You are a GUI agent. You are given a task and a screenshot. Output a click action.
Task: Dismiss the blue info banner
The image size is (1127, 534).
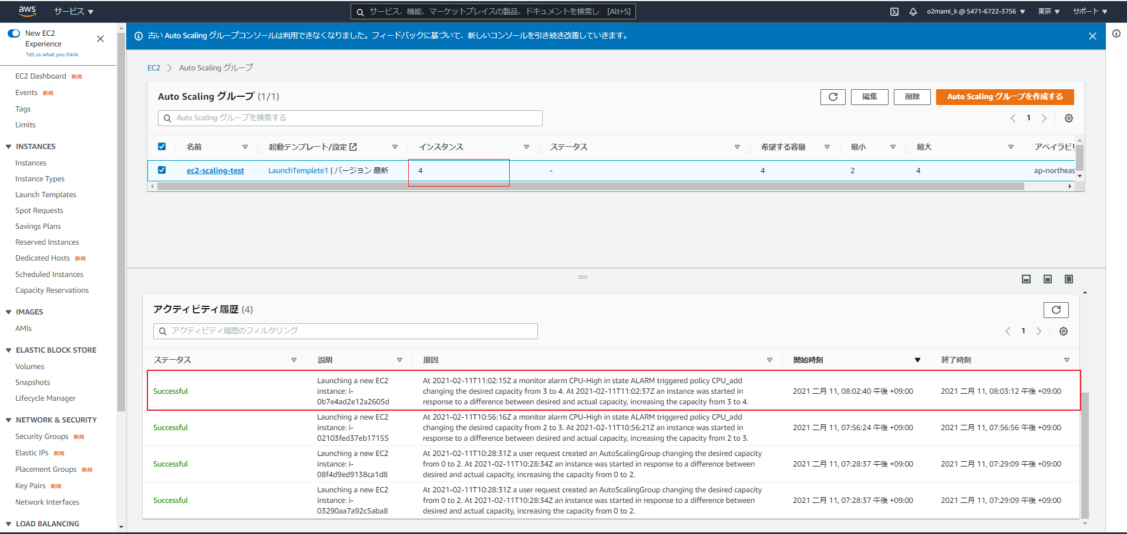[x=1092, y=36]
